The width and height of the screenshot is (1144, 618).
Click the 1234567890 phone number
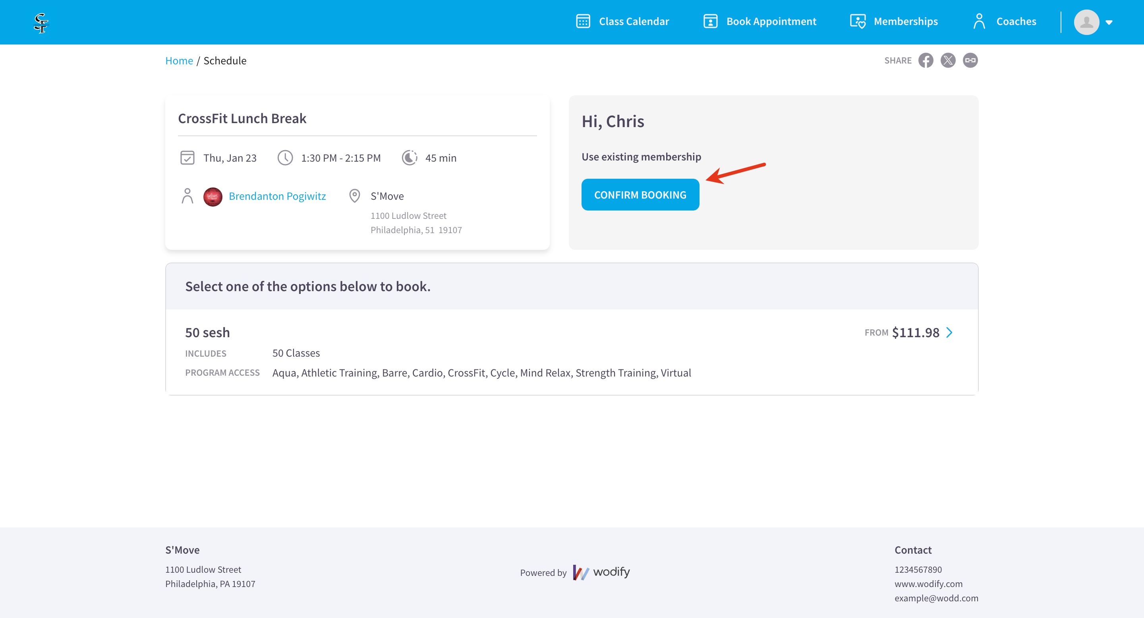(x=918, y=570)
